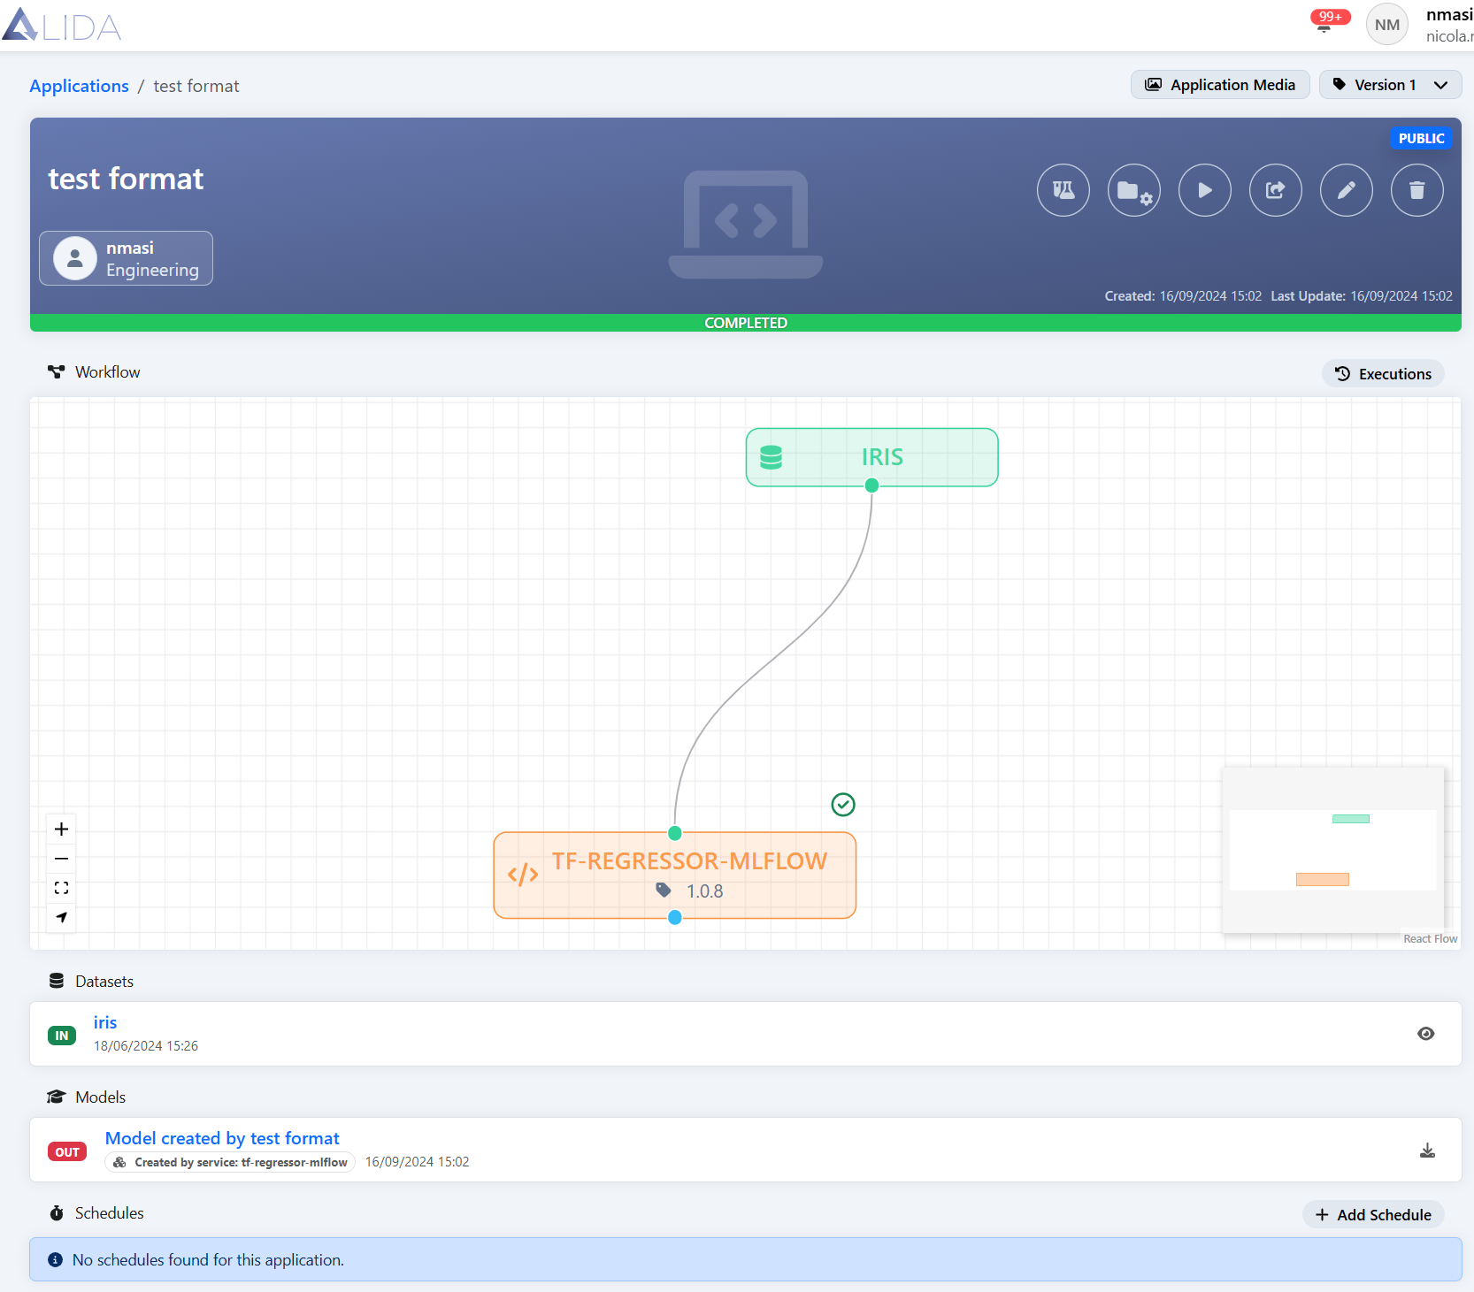Image resolution: width=1474 pixels, height=1292 pixels.
Task: Click the PUBLIC visibility badge
Action: (x=1421, y=139)
